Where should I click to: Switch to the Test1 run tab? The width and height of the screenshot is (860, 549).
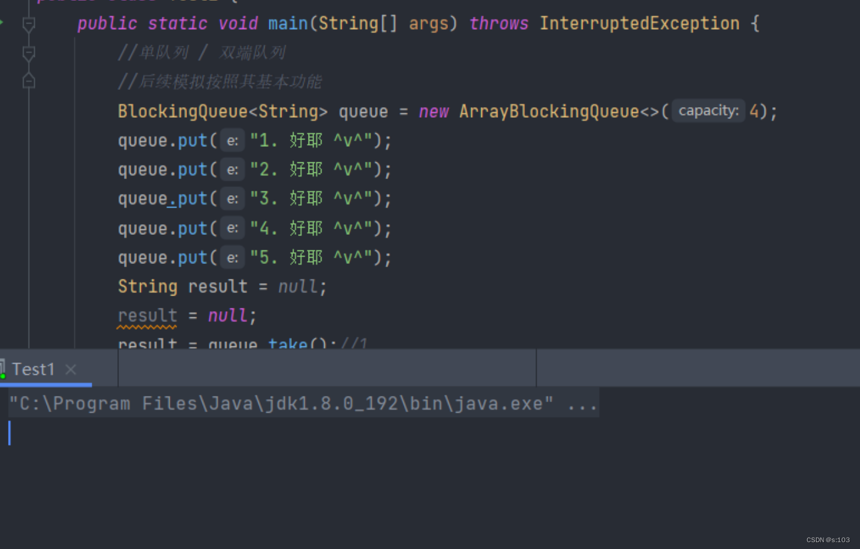pyautogui.click(x=33, y=369)
